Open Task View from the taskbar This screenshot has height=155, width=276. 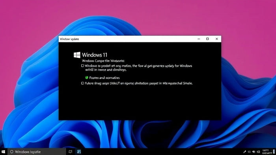pyautogui.click(x=70, y=152)
